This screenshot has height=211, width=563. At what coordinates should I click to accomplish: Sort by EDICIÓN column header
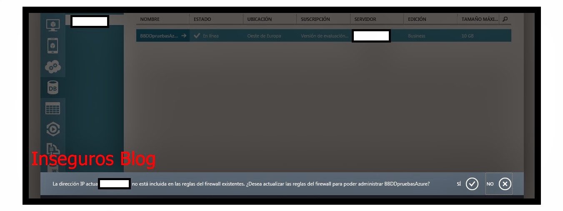point(417,19)
